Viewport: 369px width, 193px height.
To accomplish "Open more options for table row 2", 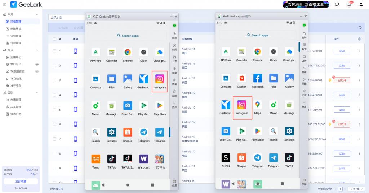I will click(x=359, y=65).
